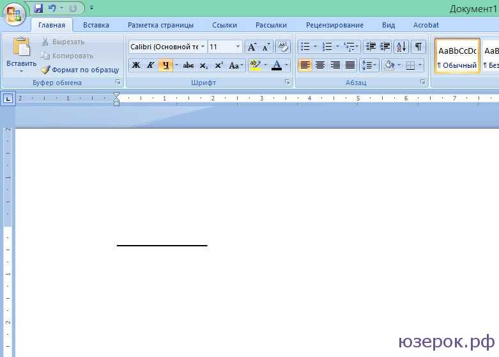Center align the text
Image resolution: width=499 pixels, height=357 pixels.
click(x=320, y=65)
